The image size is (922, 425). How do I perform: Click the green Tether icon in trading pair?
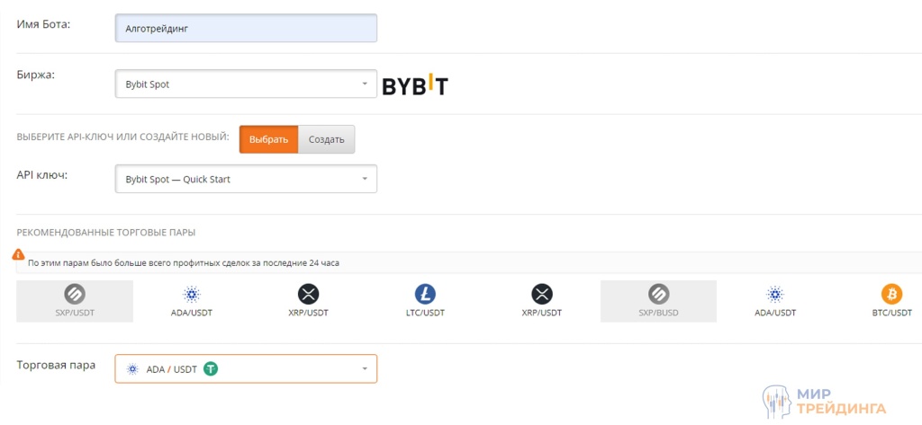coord(211,368)
